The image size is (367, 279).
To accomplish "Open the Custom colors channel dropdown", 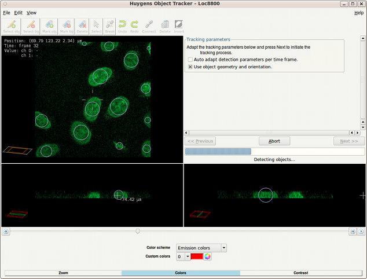I will point(188,256).
